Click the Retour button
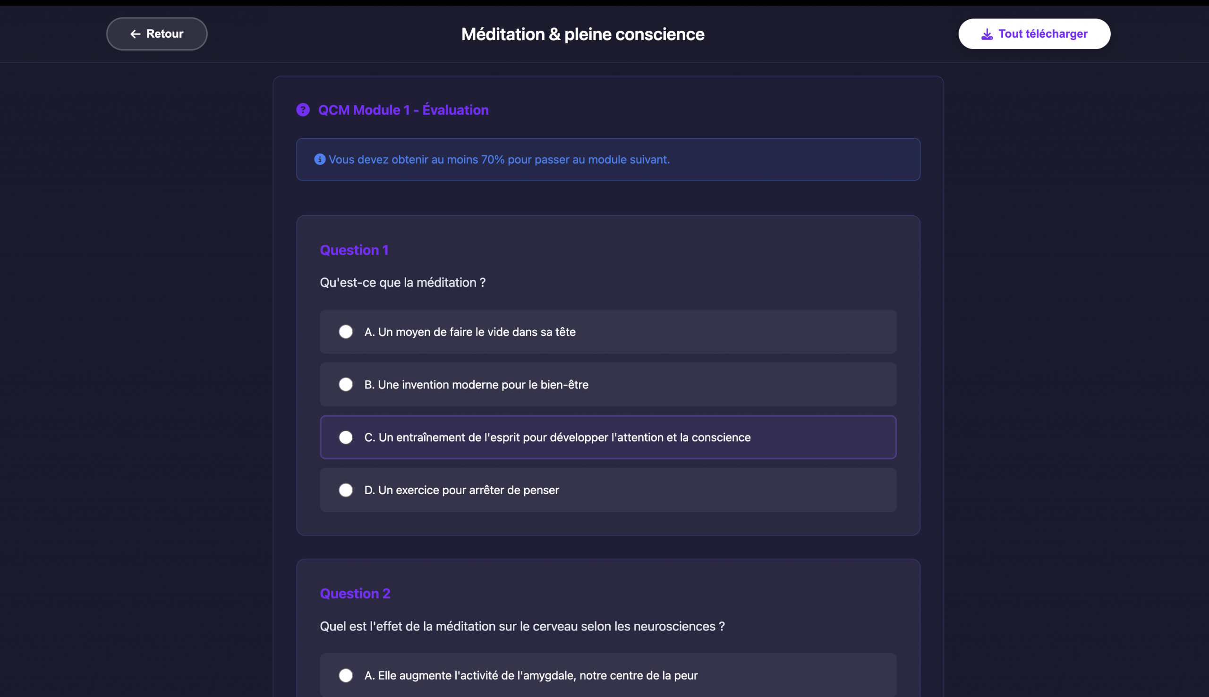 [x=157, y=34]
